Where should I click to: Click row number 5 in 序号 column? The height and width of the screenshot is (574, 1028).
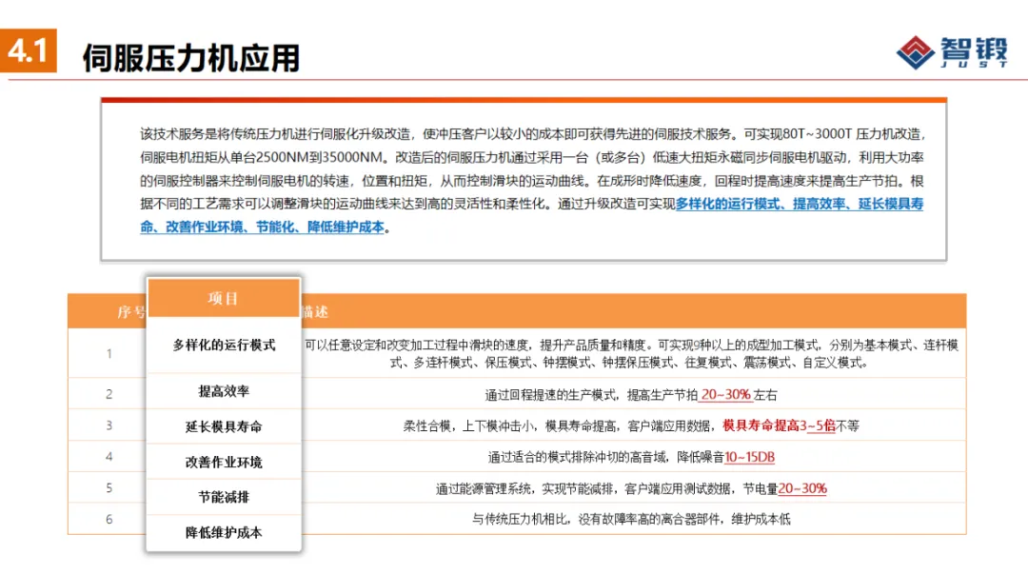click(x=109, y=488)
